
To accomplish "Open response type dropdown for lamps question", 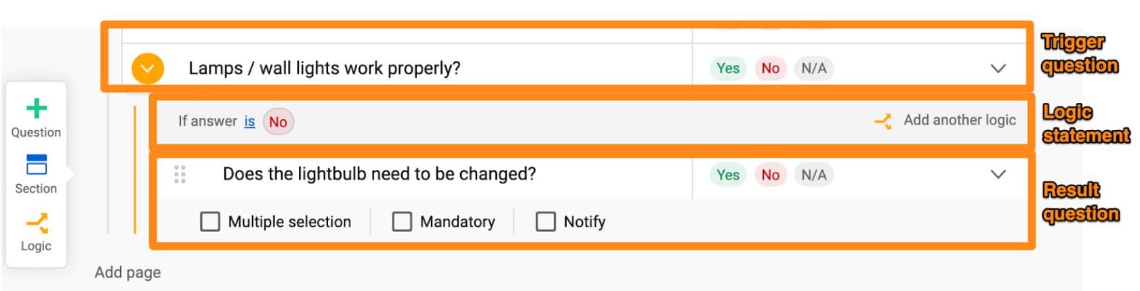I will point(998,68).
